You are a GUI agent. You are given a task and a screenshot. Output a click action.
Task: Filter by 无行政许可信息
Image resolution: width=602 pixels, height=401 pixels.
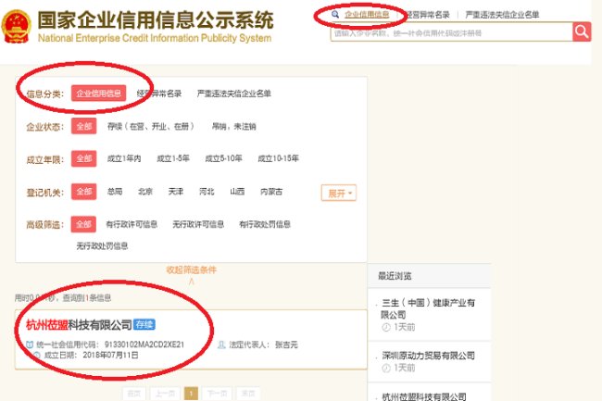tap(198, 224)
